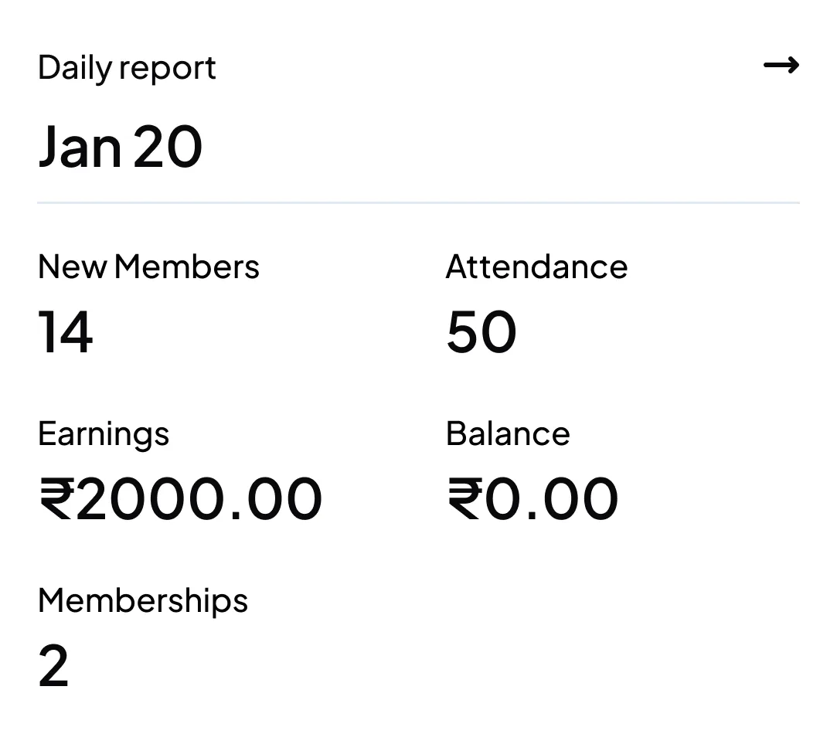Click the divider line under Jan 20
This screenshot has width=837, height=751.
click(417, 202)
